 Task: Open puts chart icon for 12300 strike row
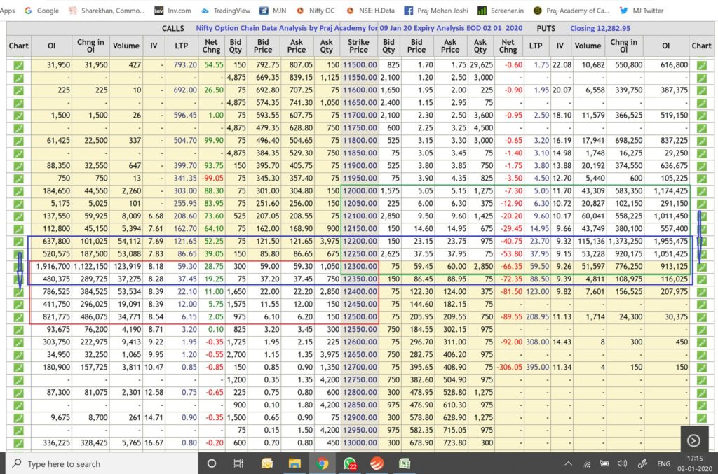[x=702, y=266]
